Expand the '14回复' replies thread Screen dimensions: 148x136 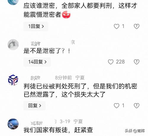point(37,62)
